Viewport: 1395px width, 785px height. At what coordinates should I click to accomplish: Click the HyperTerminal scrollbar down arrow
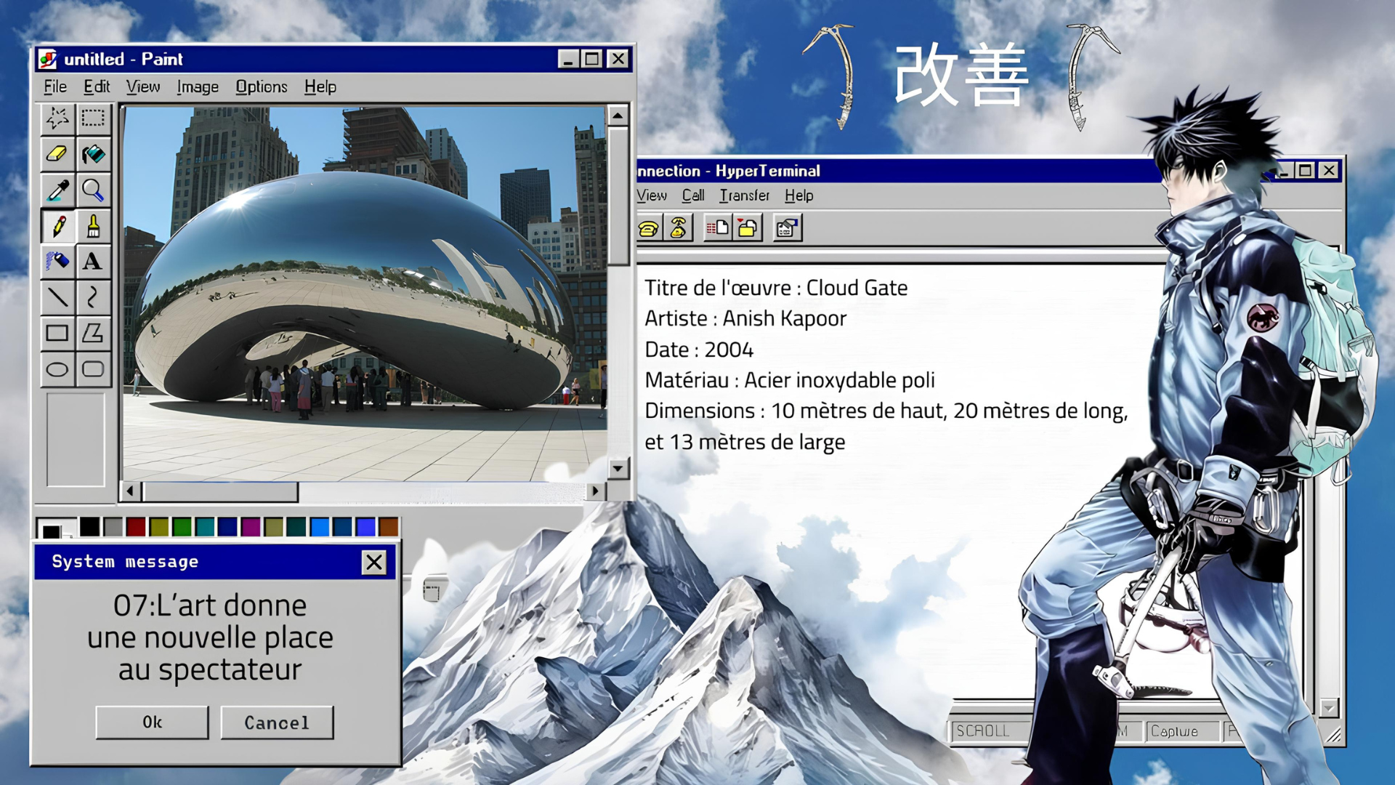click(x=1329, y=708)
